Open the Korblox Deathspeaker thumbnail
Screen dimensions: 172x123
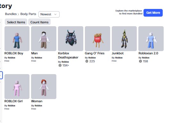[70, 39]
